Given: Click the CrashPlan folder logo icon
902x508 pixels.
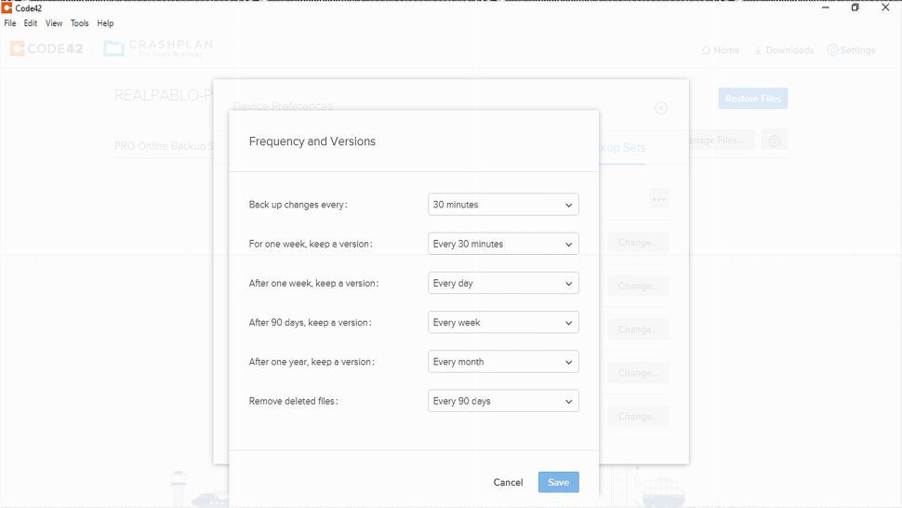Looking at the screenshot, I should [x=113, y=48].
